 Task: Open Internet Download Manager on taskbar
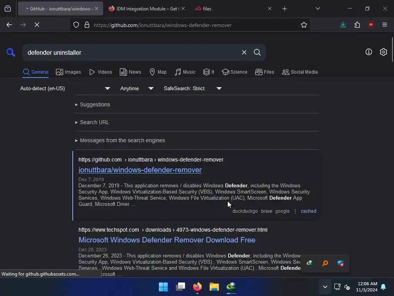pos(231,287)
